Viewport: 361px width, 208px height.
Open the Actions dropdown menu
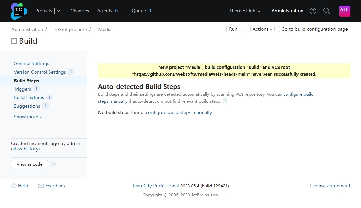pos(262,29)
